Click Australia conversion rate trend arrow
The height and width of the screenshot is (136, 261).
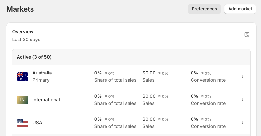point(202,73)
